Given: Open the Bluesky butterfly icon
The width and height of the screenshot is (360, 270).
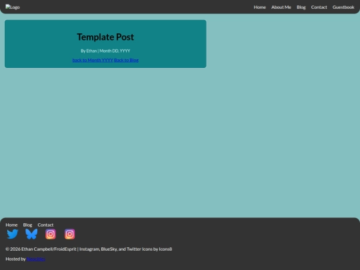Looking at the screenshot, I should pyautogui.click(x=31, y=234).
